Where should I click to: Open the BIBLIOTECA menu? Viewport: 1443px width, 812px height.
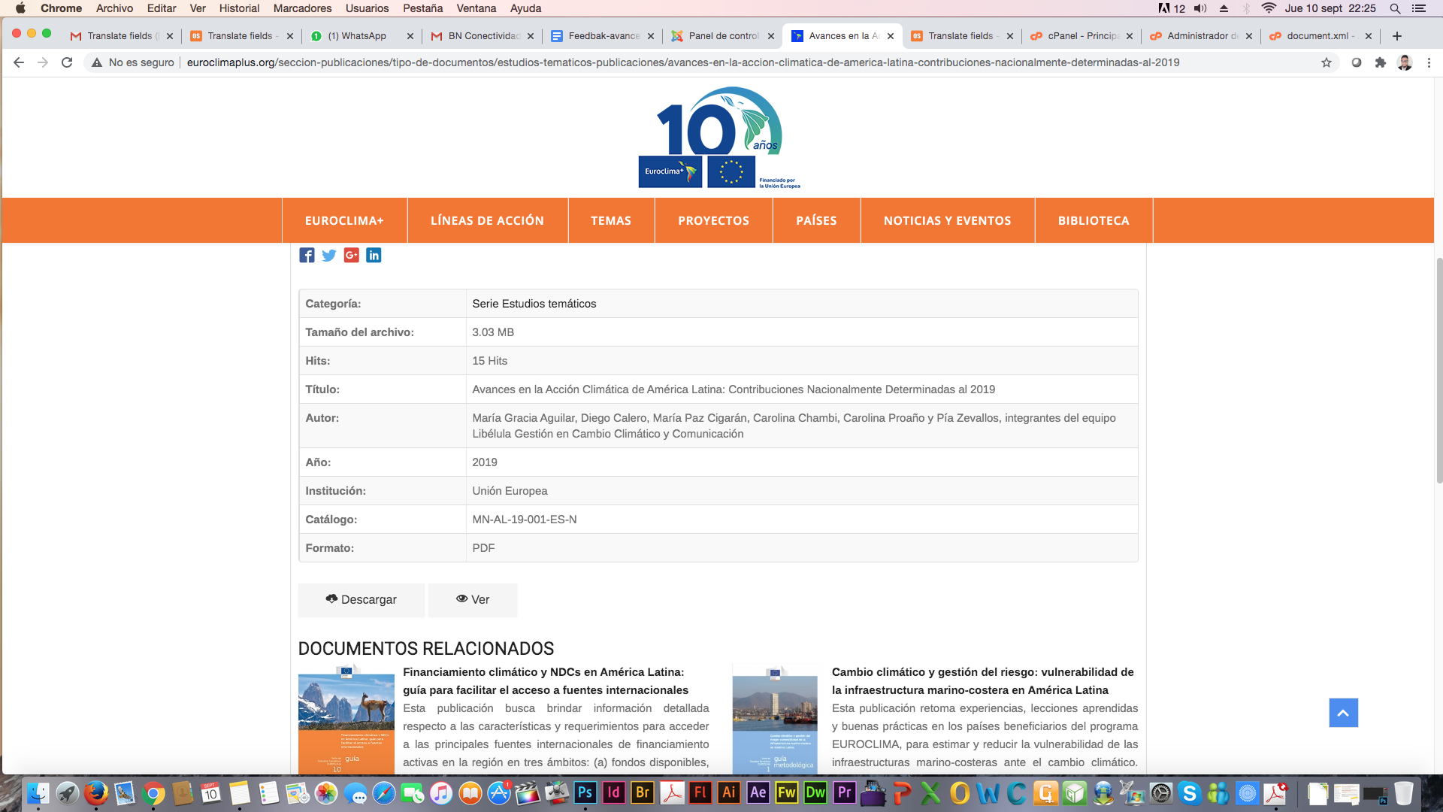(x=1094, y=220)
